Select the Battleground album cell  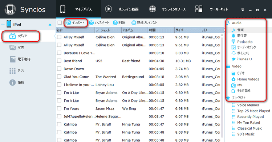click(133, 77)
